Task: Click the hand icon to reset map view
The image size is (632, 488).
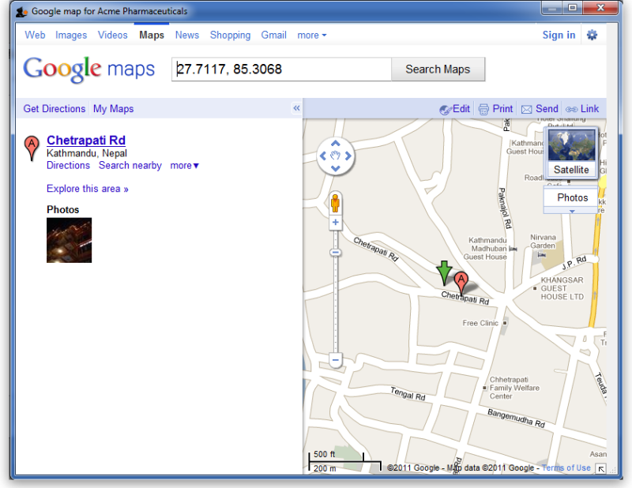Action: 335,155
